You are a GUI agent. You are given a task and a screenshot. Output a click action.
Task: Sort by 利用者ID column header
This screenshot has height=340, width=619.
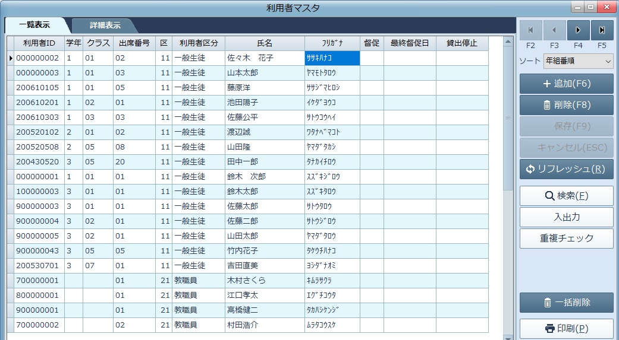tap(39, 43)
